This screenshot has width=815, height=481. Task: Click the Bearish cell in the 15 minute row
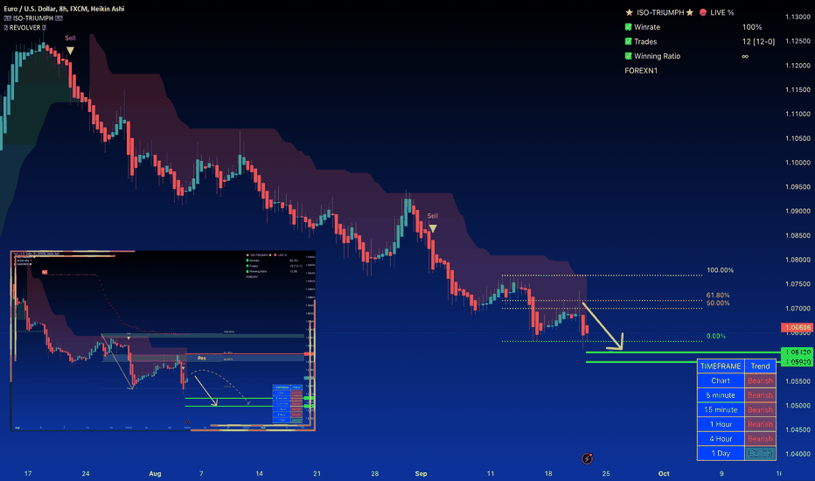[760, 410]
